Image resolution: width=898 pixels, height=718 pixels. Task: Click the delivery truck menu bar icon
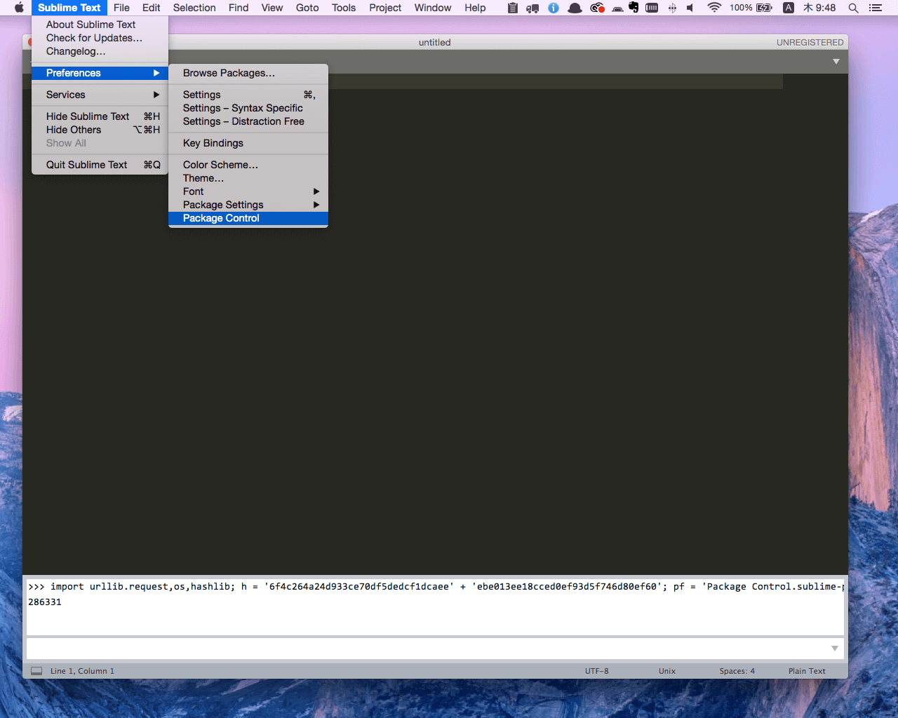pos(532,8)
